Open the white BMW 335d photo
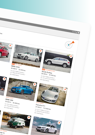 click(27, 56)
